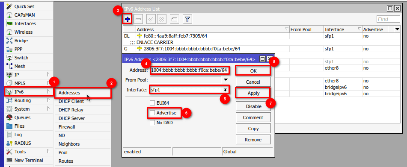Click the Comment toolbar icon

(x=175, y=19)
